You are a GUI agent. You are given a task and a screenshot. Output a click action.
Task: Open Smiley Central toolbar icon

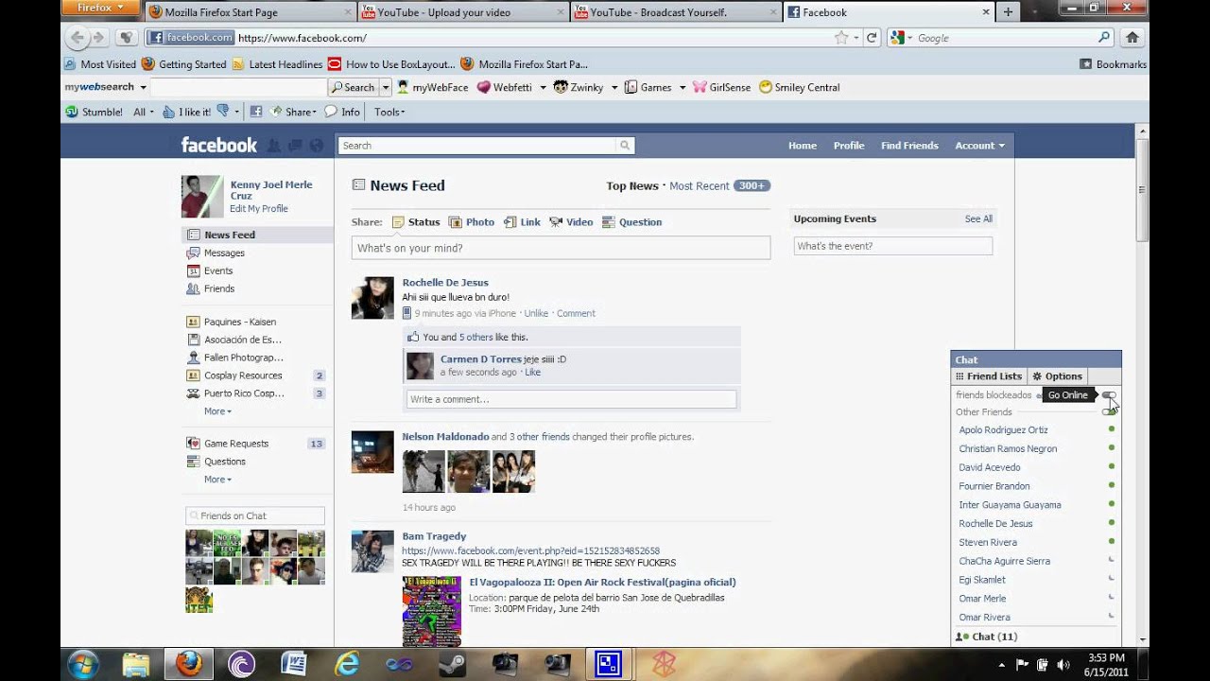(799, 87)
